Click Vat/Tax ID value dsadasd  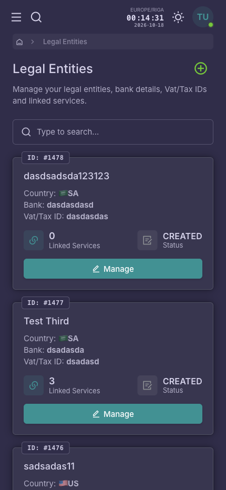click(83, 362)
